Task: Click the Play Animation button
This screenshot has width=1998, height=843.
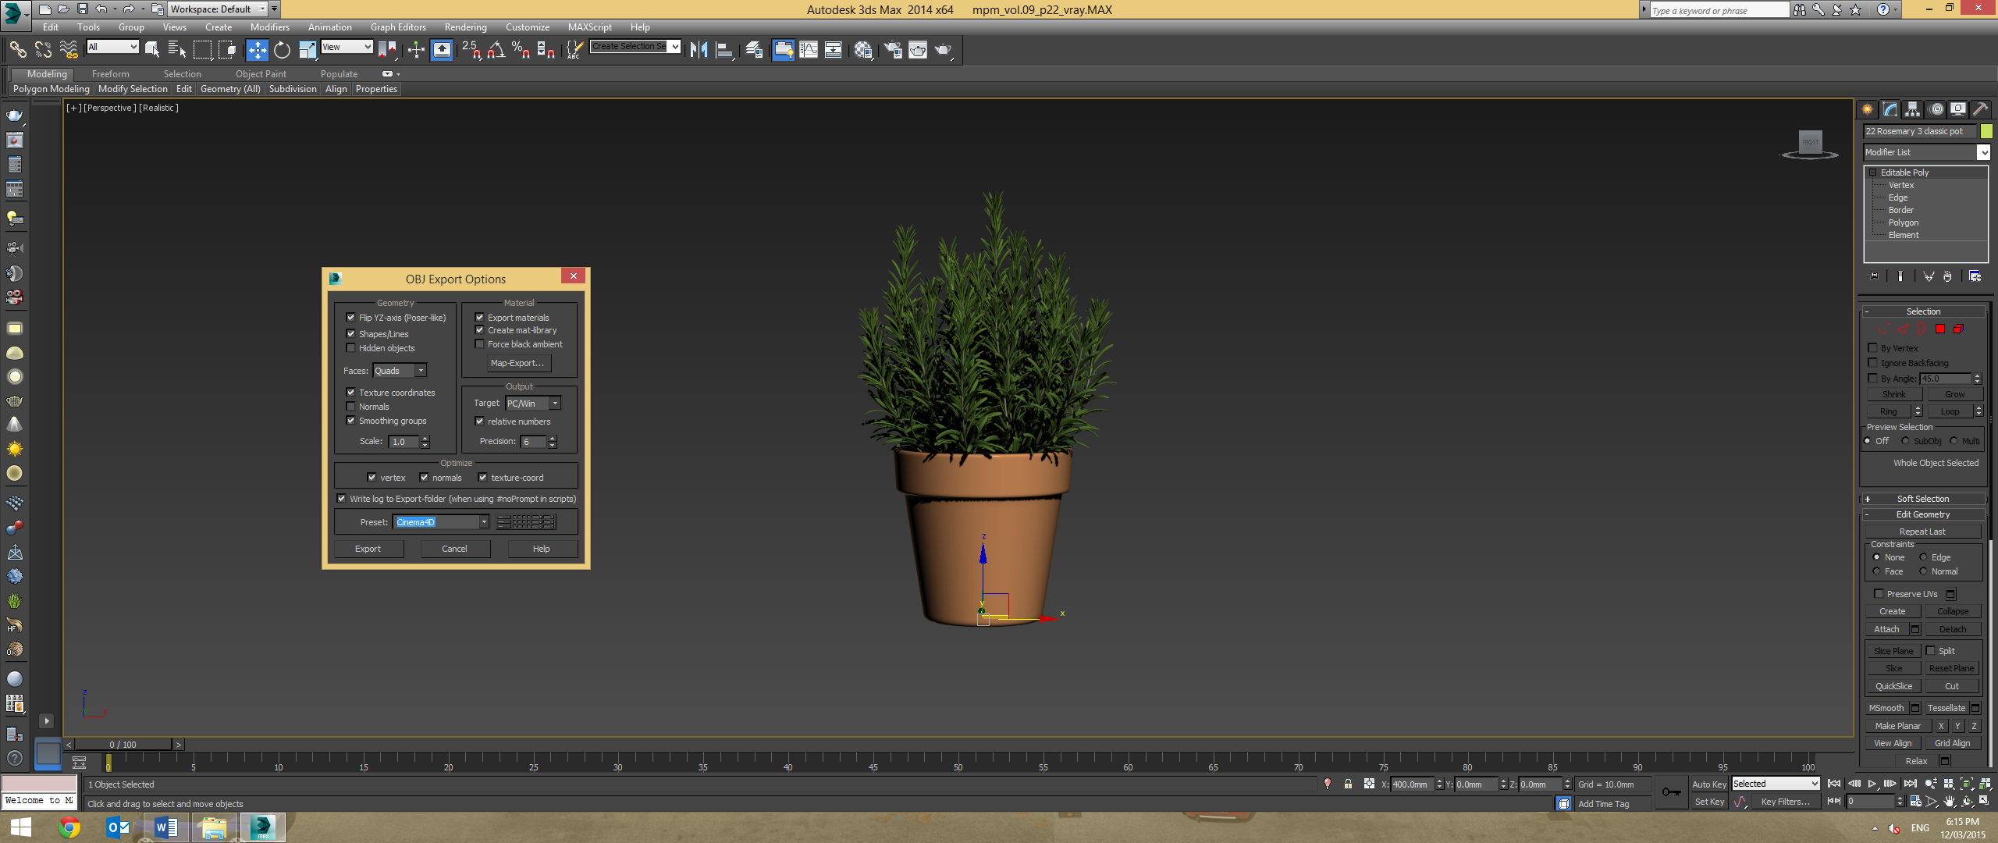Action: (x=1872, y=783)
